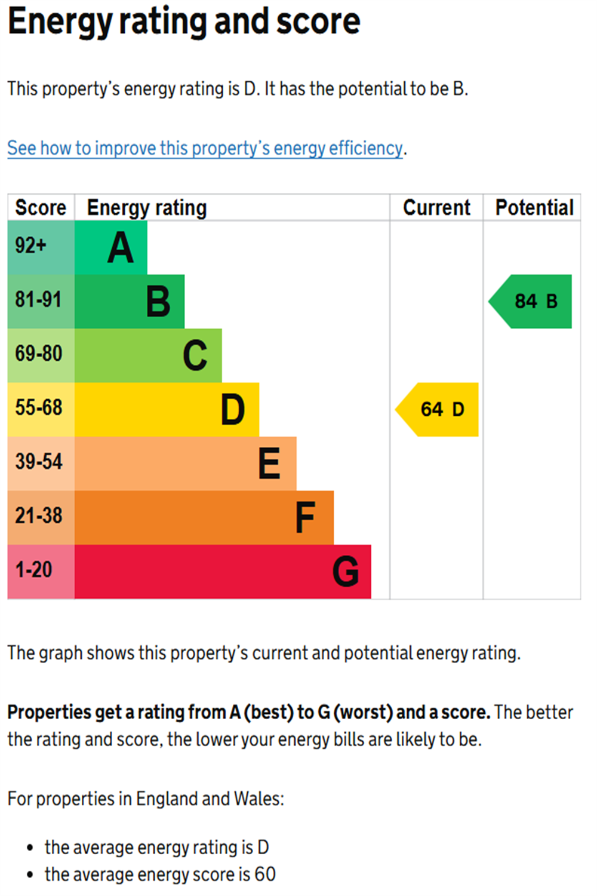Select the 1-20 score range cell
This screenshot has width=597, height=896.
(41, 572)
